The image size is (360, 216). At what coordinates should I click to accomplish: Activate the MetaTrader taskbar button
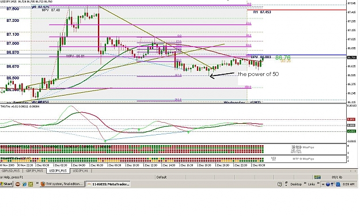[108, 184]
